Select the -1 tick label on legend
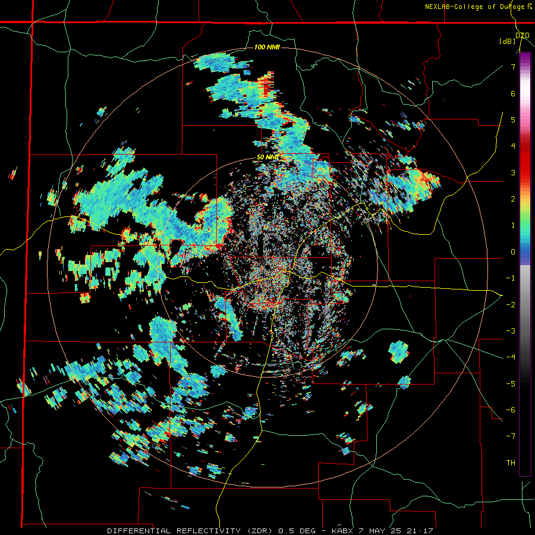The image size is (535, 535). 511,278
